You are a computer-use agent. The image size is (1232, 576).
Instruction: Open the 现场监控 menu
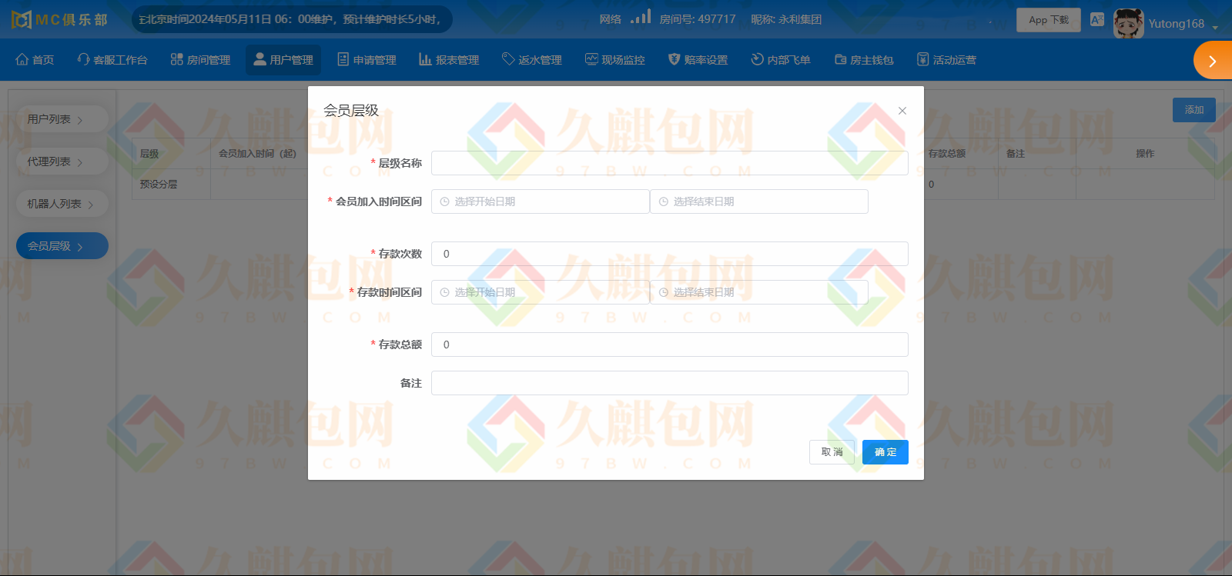615,60
